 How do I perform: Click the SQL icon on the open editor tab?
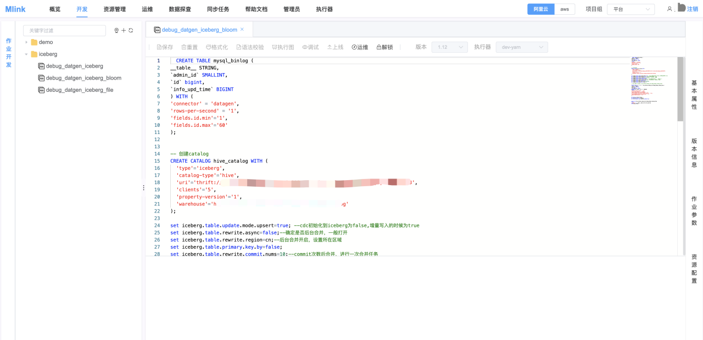click(157, 30)
